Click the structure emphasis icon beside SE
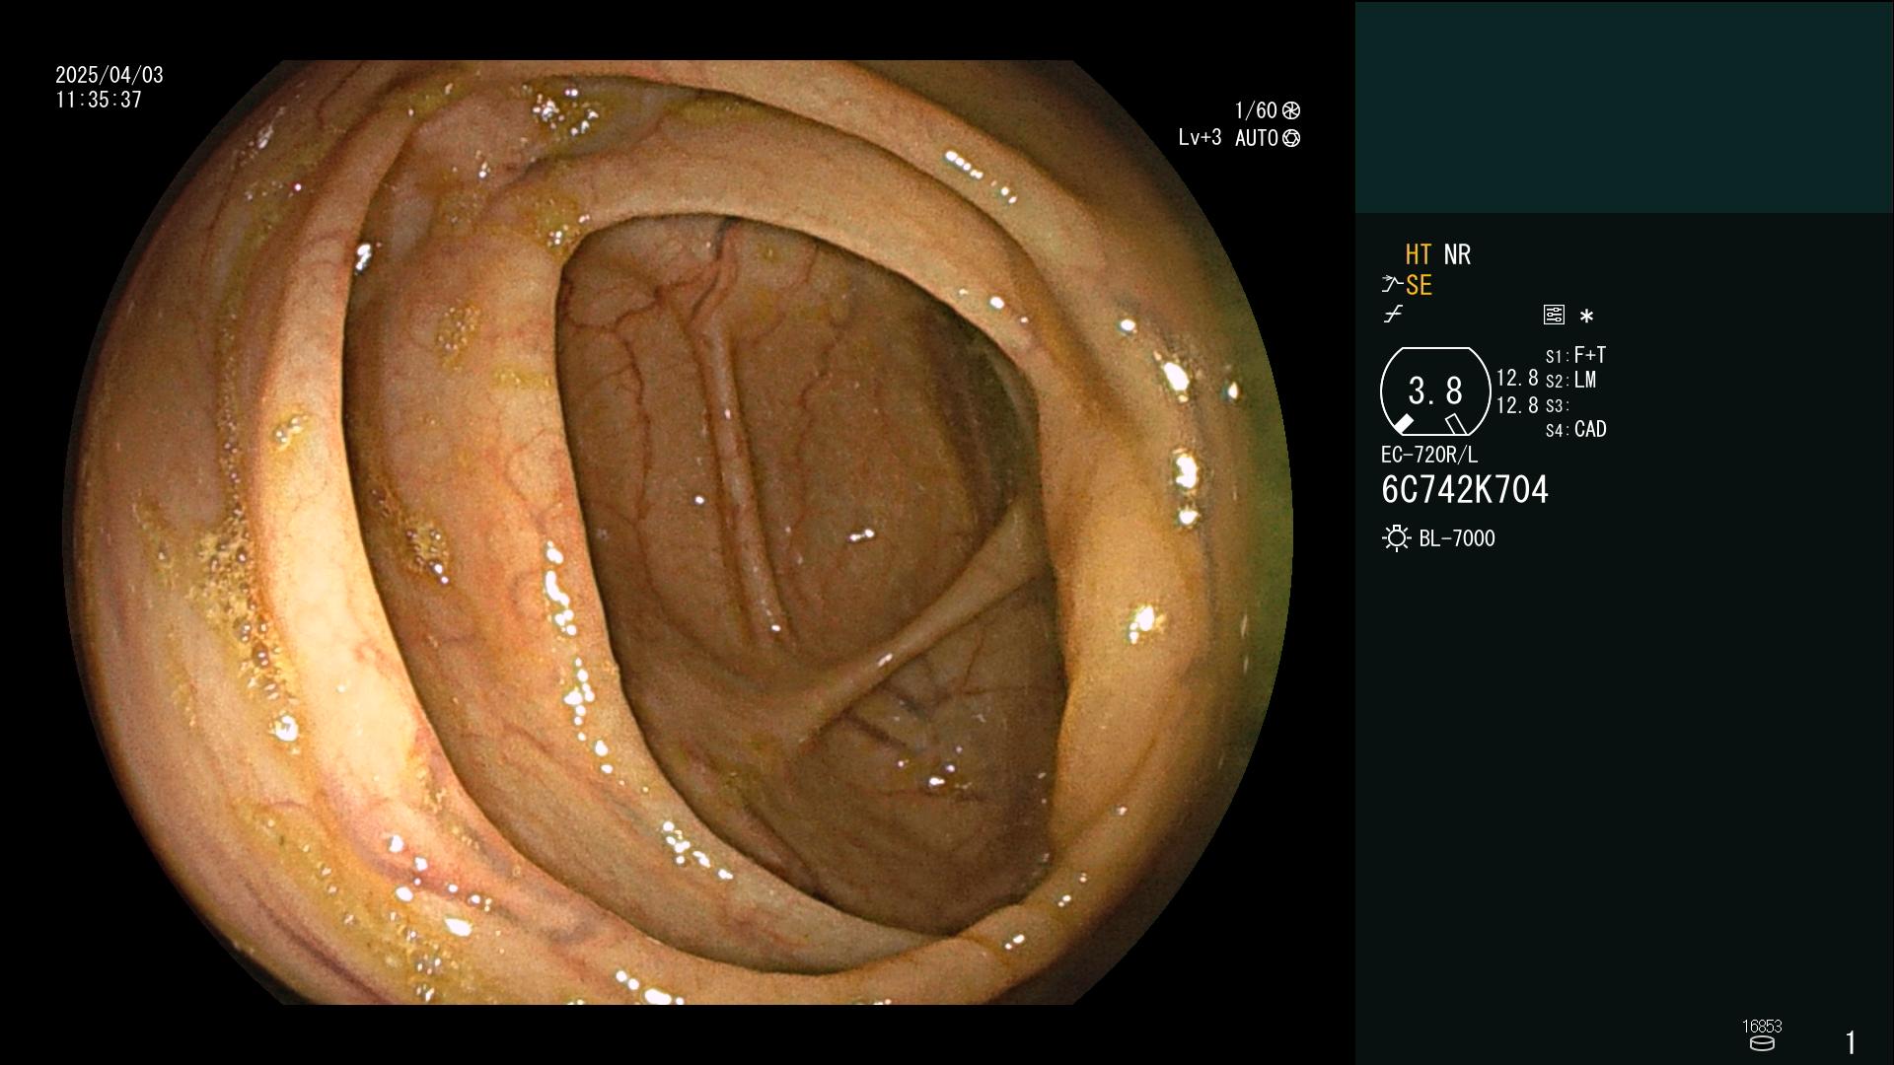The height and width of the screenshot is (1065, 1894). [1392, 285]
